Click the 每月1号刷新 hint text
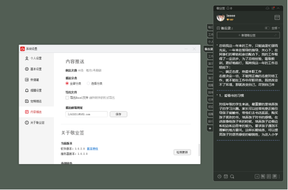The width and height of the screenshot is (288, 190). click(94, 71)
